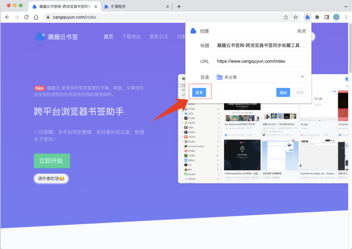
Task: Click inside the URL input field
Action: (260, 61)
